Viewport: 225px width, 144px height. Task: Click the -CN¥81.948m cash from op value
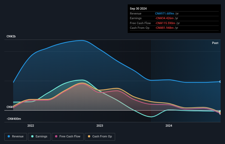click(164, 28)
